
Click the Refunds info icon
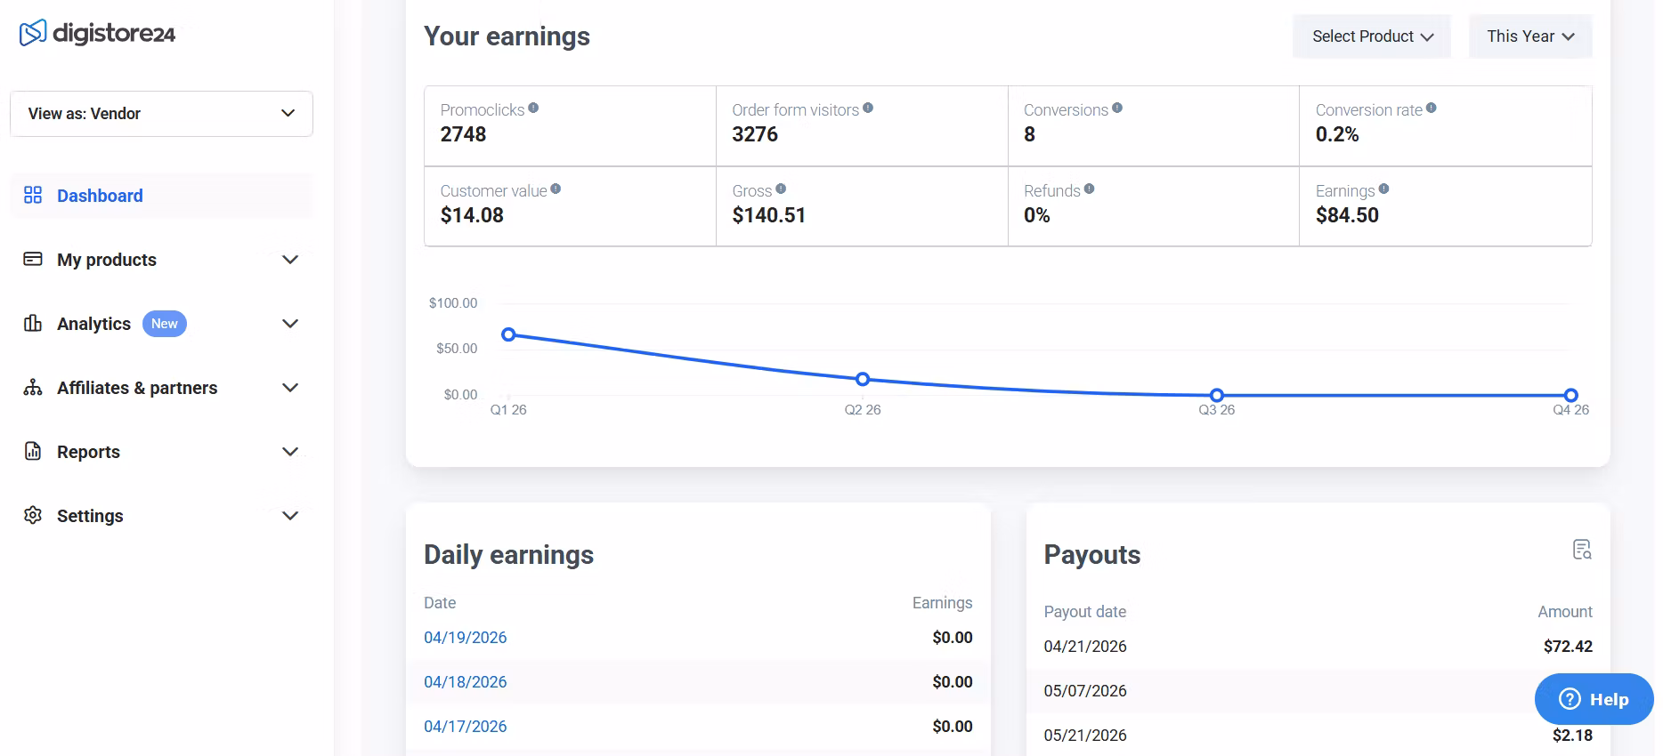(x=1089, y=189)
